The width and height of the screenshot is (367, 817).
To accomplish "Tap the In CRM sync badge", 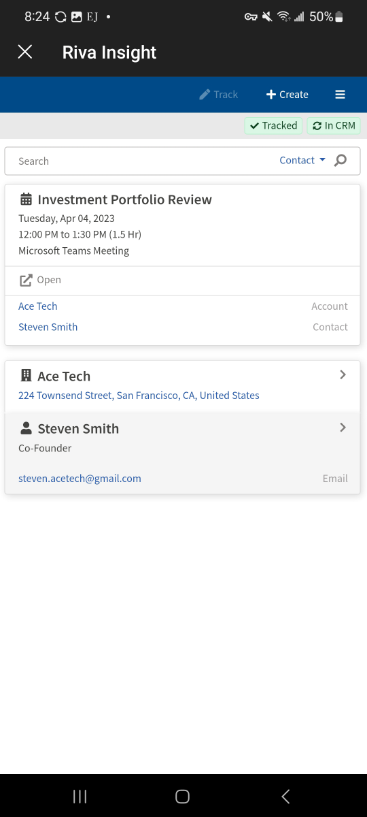I will (334, 125).
